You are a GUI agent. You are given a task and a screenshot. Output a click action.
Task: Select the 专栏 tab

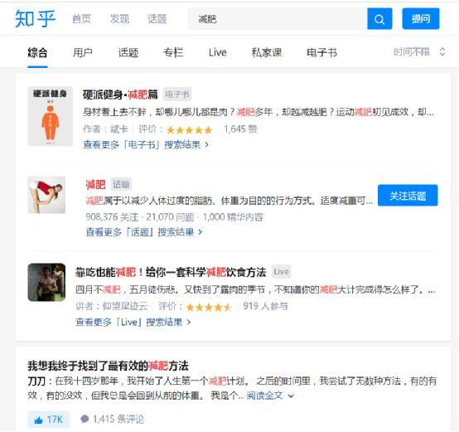(173, 53)
